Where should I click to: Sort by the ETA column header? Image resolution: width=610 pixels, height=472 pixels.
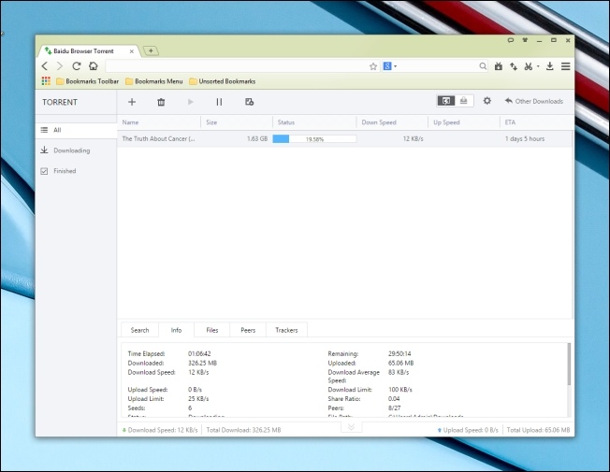tap(536, 122)
